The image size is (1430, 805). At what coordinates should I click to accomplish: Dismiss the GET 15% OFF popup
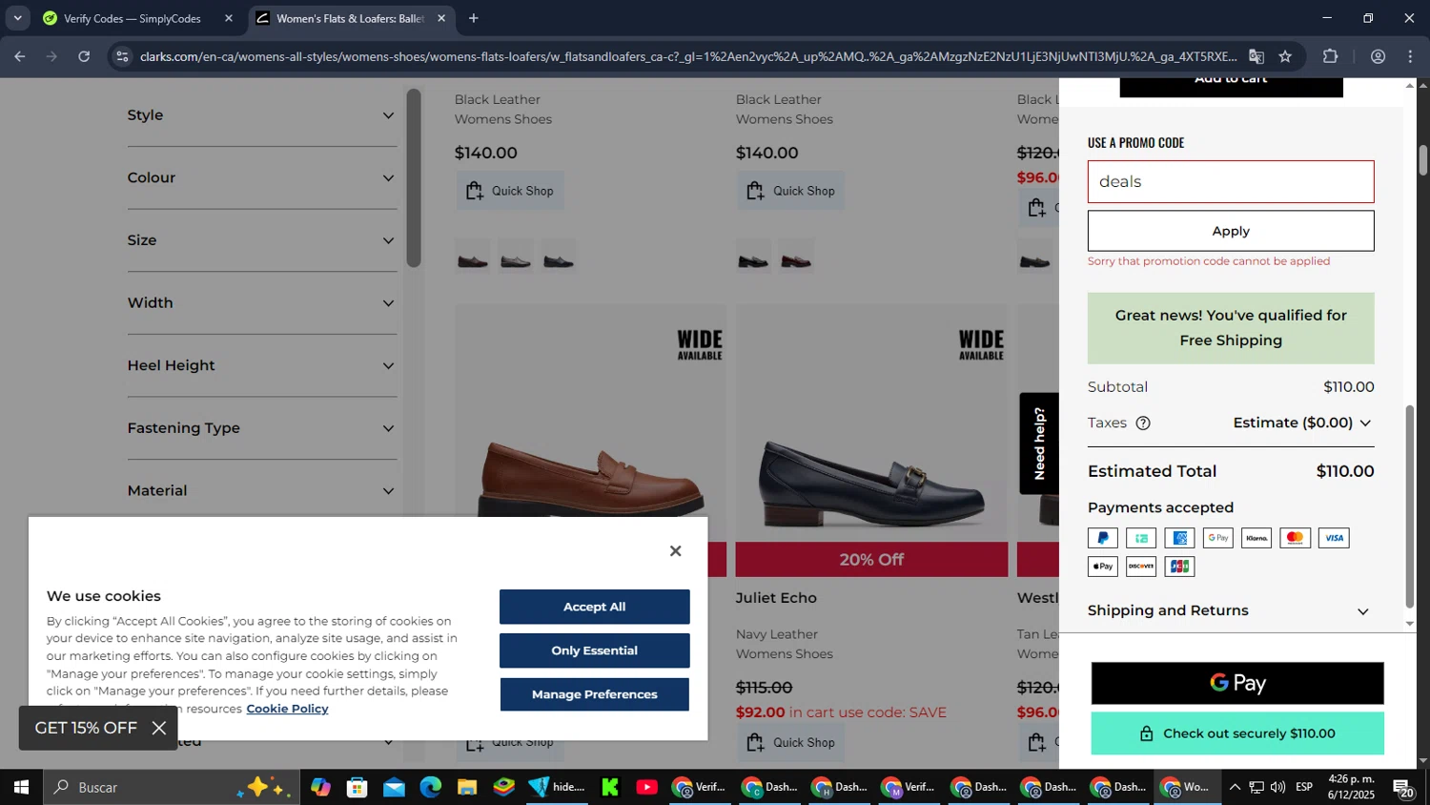[x=159, y=729]
